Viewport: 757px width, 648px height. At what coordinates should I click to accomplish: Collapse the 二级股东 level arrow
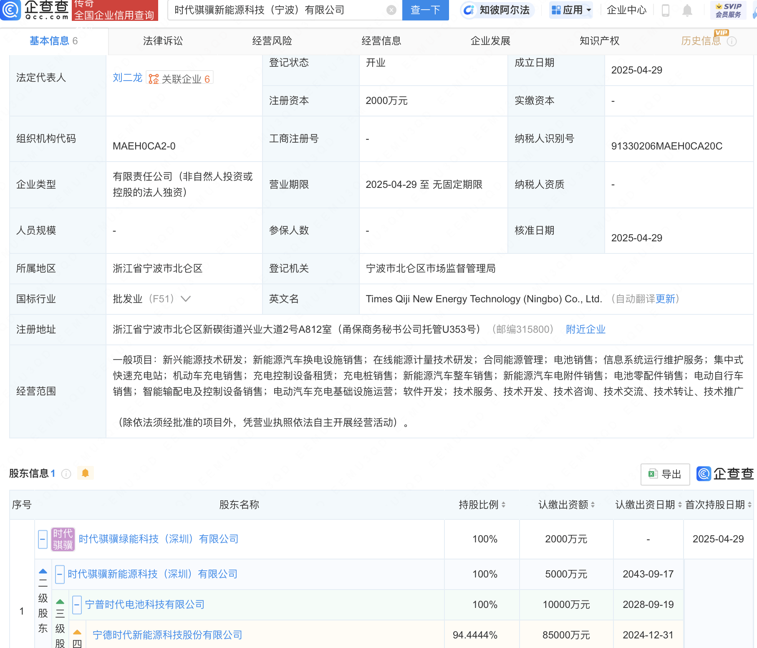43,571
